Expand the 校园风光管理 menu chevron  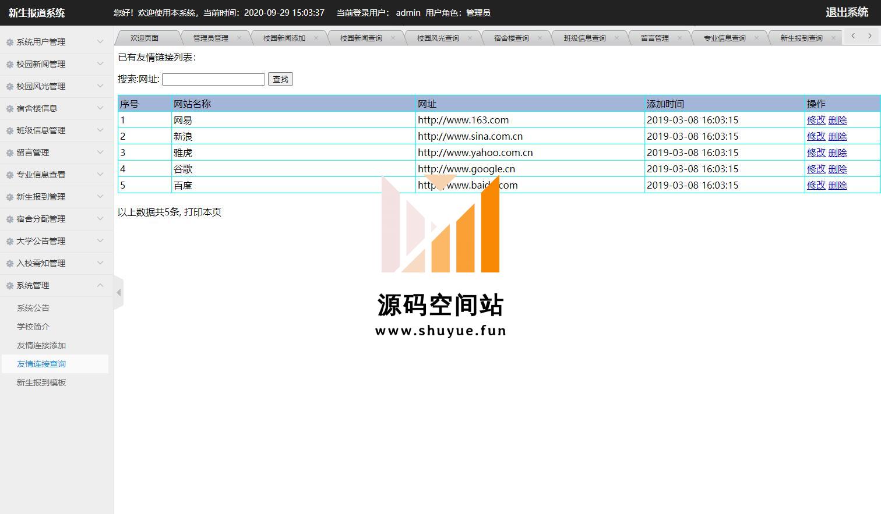point(100,86)
